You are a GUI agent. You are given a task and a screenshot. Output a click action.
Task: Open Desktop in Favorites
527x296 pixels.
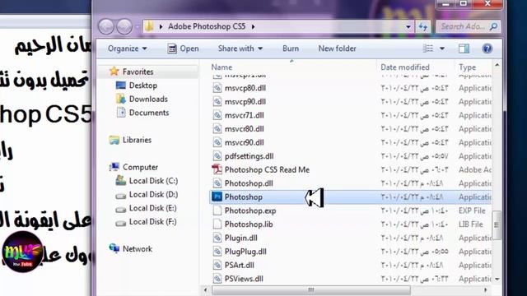(x=142, y=86)
